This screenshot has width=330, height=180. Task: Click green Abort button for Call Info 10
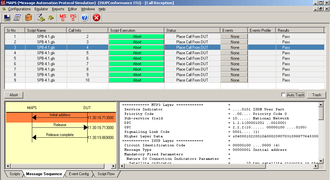[136, 80]
